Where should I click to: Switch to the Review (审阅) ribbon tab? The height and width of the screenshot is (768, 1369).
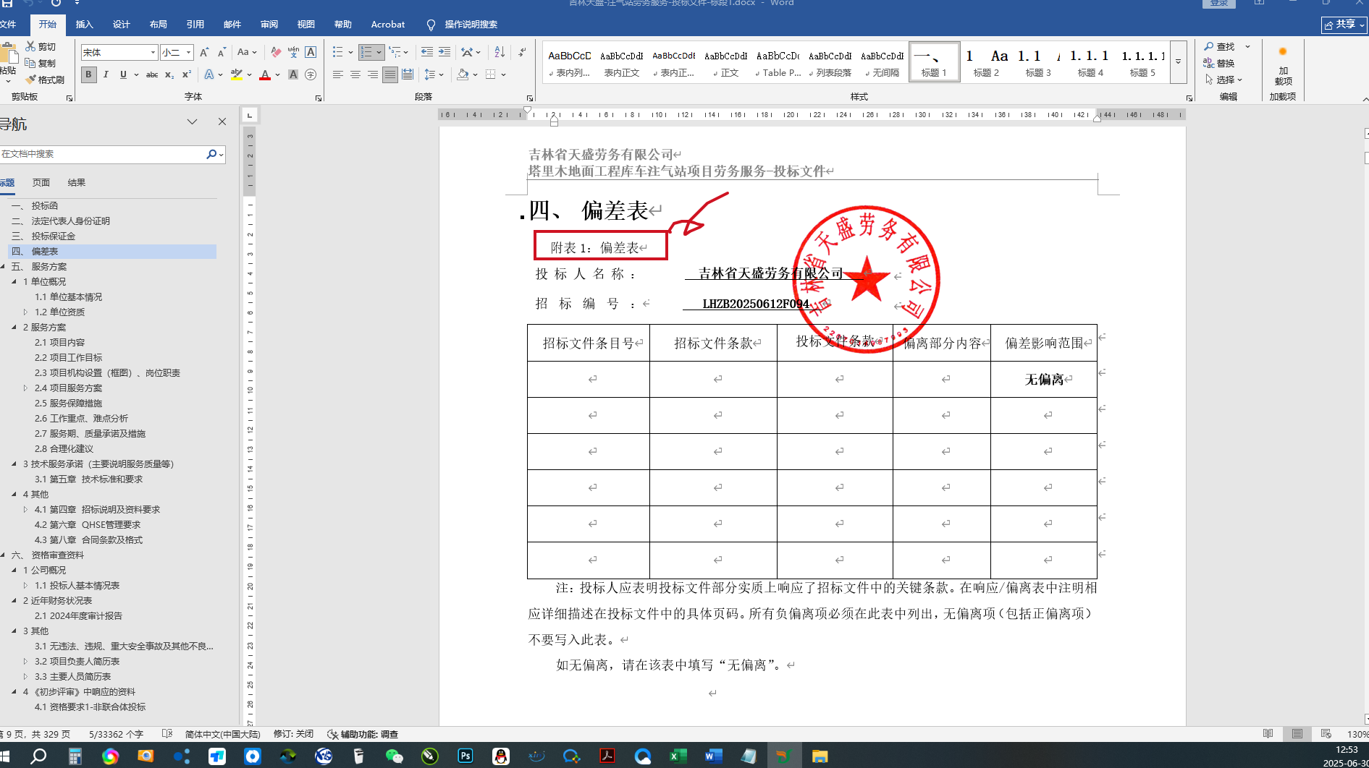(x=269, y=25)
